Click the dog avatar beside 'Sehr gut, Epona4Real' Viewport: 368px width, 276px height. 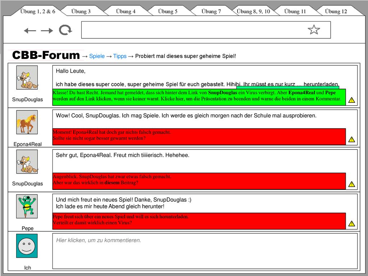(x=27, y=162)
